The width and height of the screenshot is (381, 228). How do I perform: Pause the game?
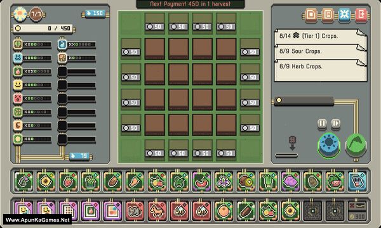click(x=322, y=123)
